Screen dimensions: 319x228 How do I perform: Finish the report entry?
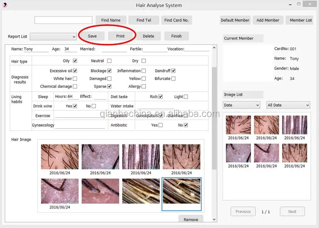point(176,35)
